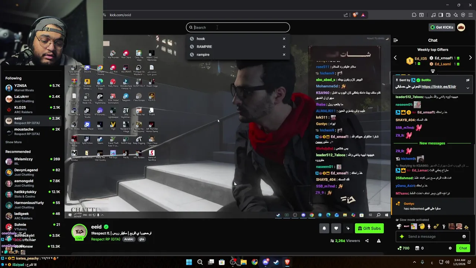Go to previous top gifters arrow

pos(395,58)
